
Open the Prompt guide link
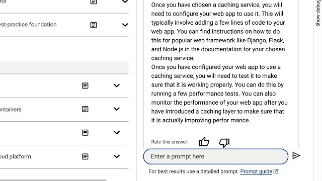point(256,171)
